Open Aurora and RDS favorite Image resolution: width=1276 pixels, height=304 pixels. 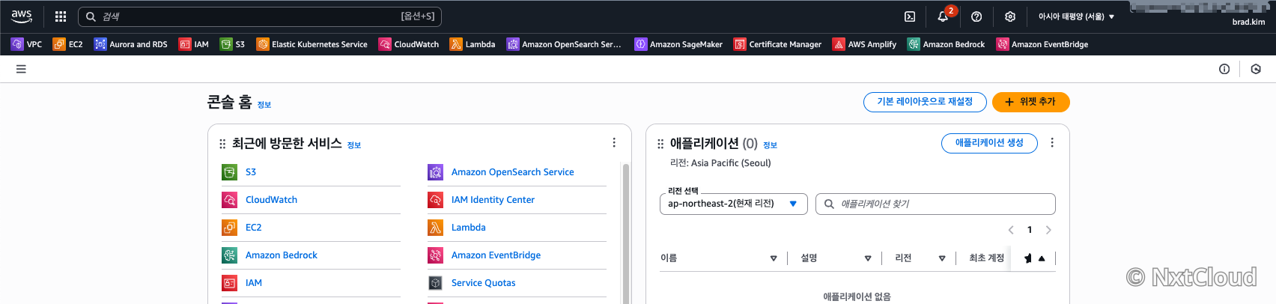pyautogui.click(x=130, y=44)
